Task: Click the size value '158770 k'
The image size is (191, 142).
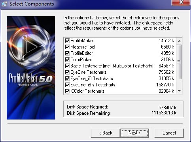Action: click(x=165, y=85)
